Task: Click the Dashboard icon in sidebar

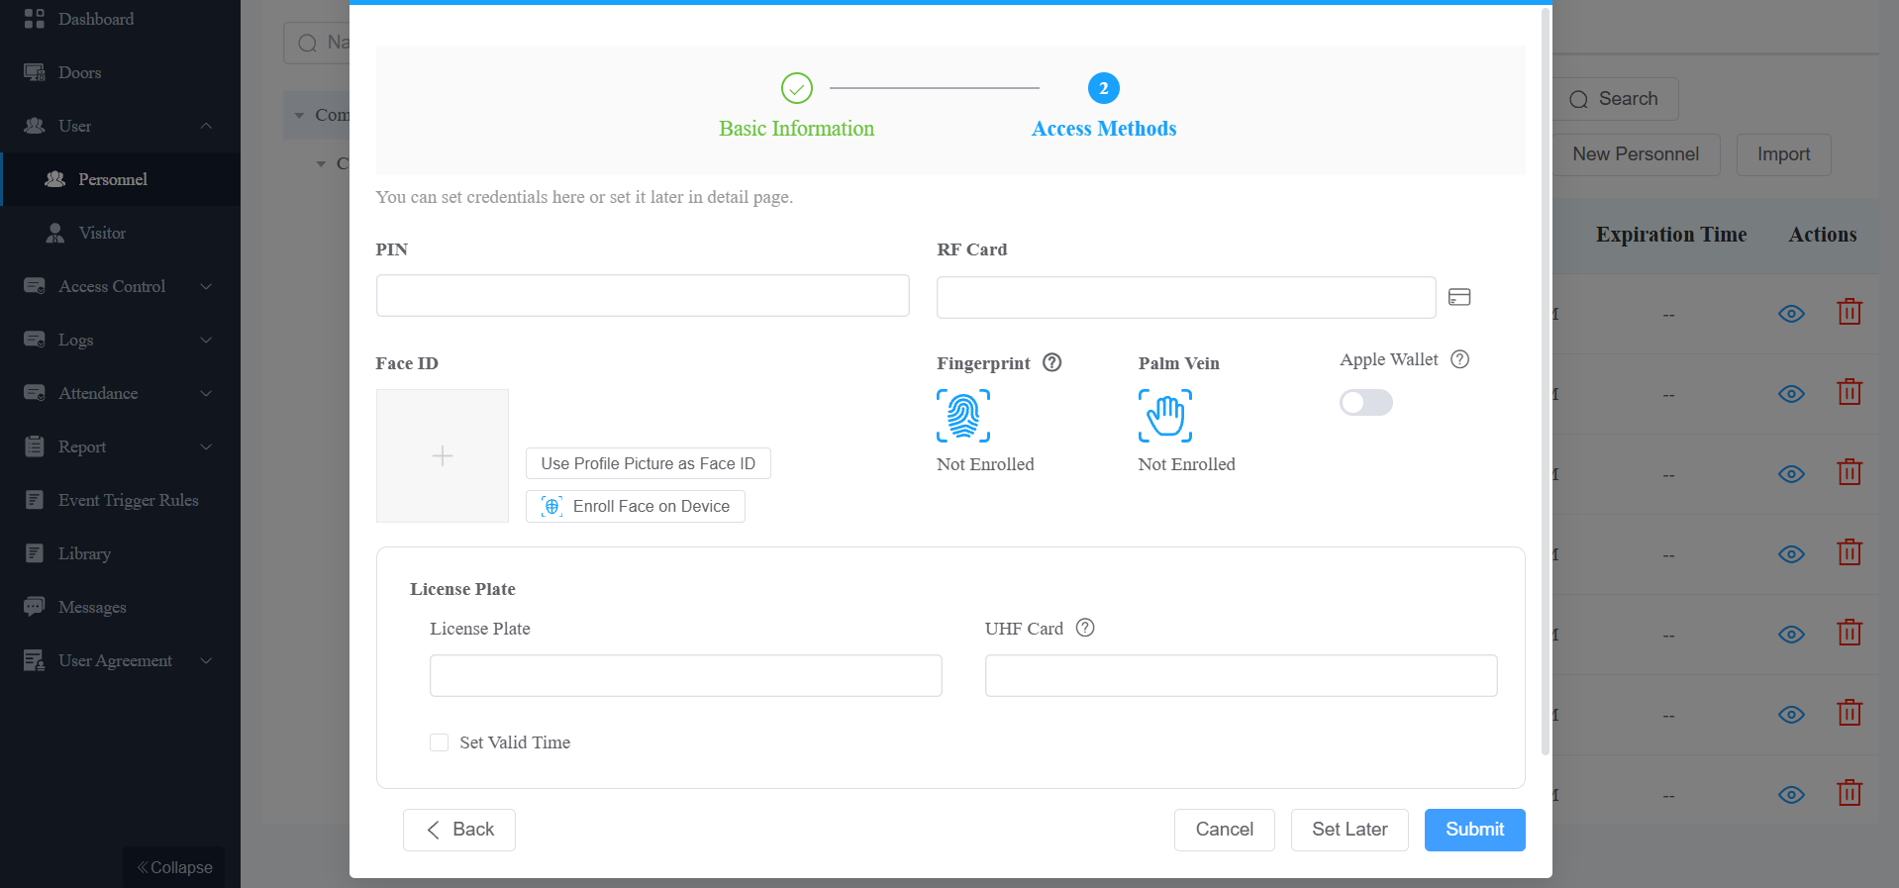Action: [35, 19]
